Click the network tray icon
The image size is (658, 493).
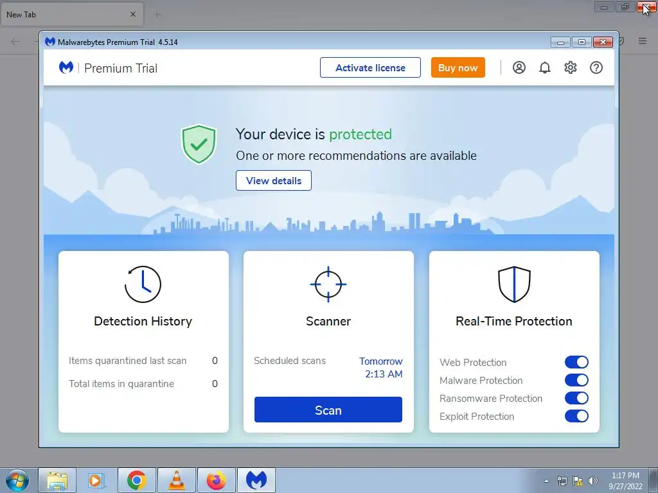(x=562, y=481)
